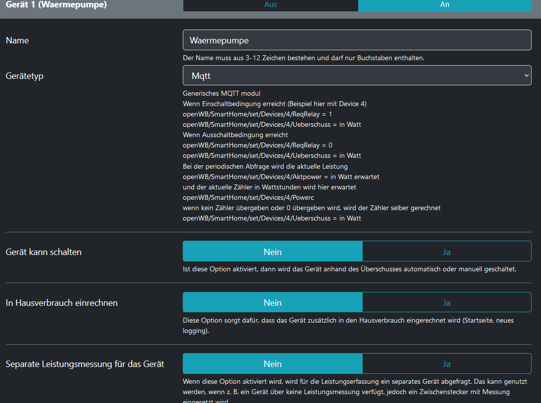Set Gerät kann schalten to Nein
Viewport: 541px width, 403px height.
tap(272, 252)
